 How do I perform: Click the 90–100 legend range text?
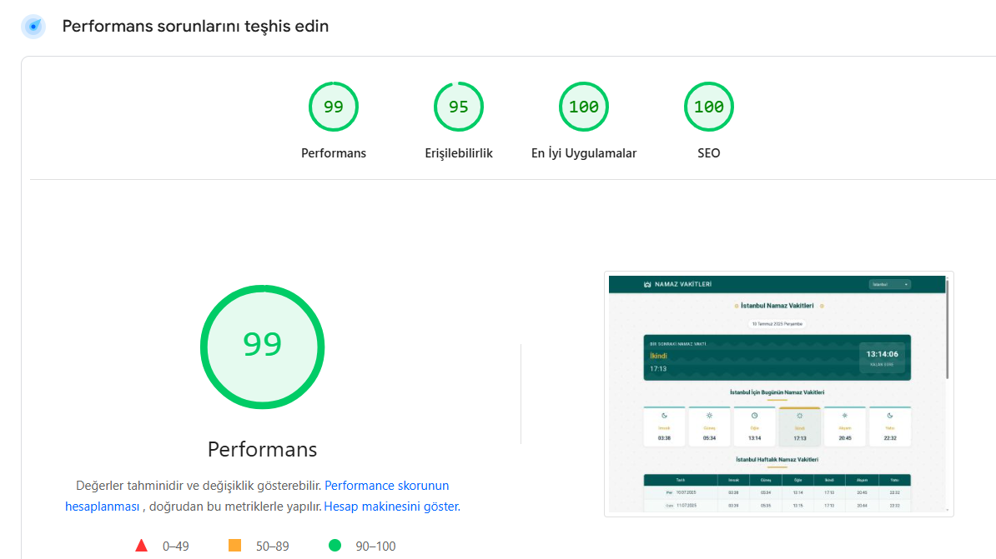coord(375,547)
